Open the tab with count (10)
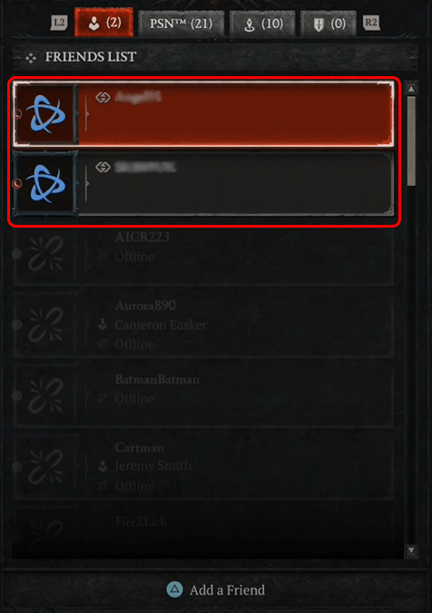The image size is (432, 613). [x=262, y=24]
